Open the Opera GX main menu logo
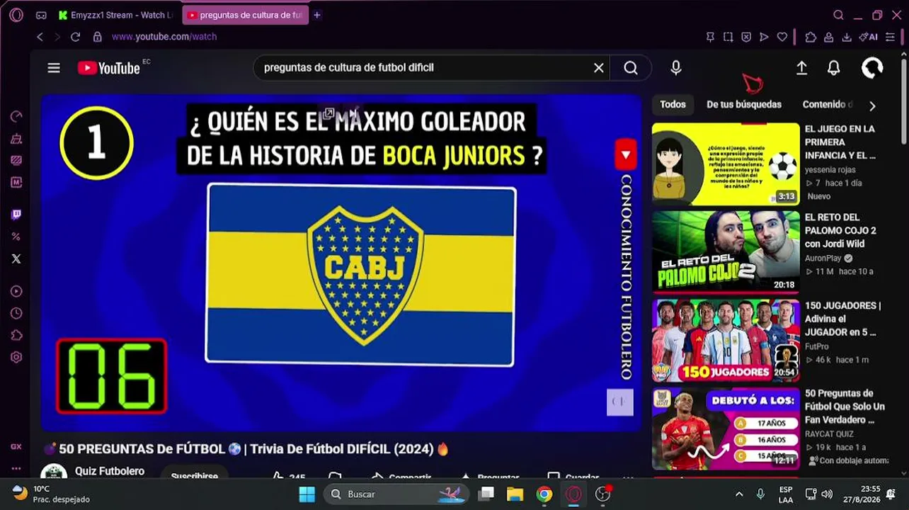The width and height of the screenshot is (909, 510). tap(16, 15)
